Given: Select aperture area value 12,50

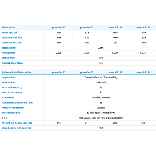Looking at the screenshot, I should click(143, 38).
